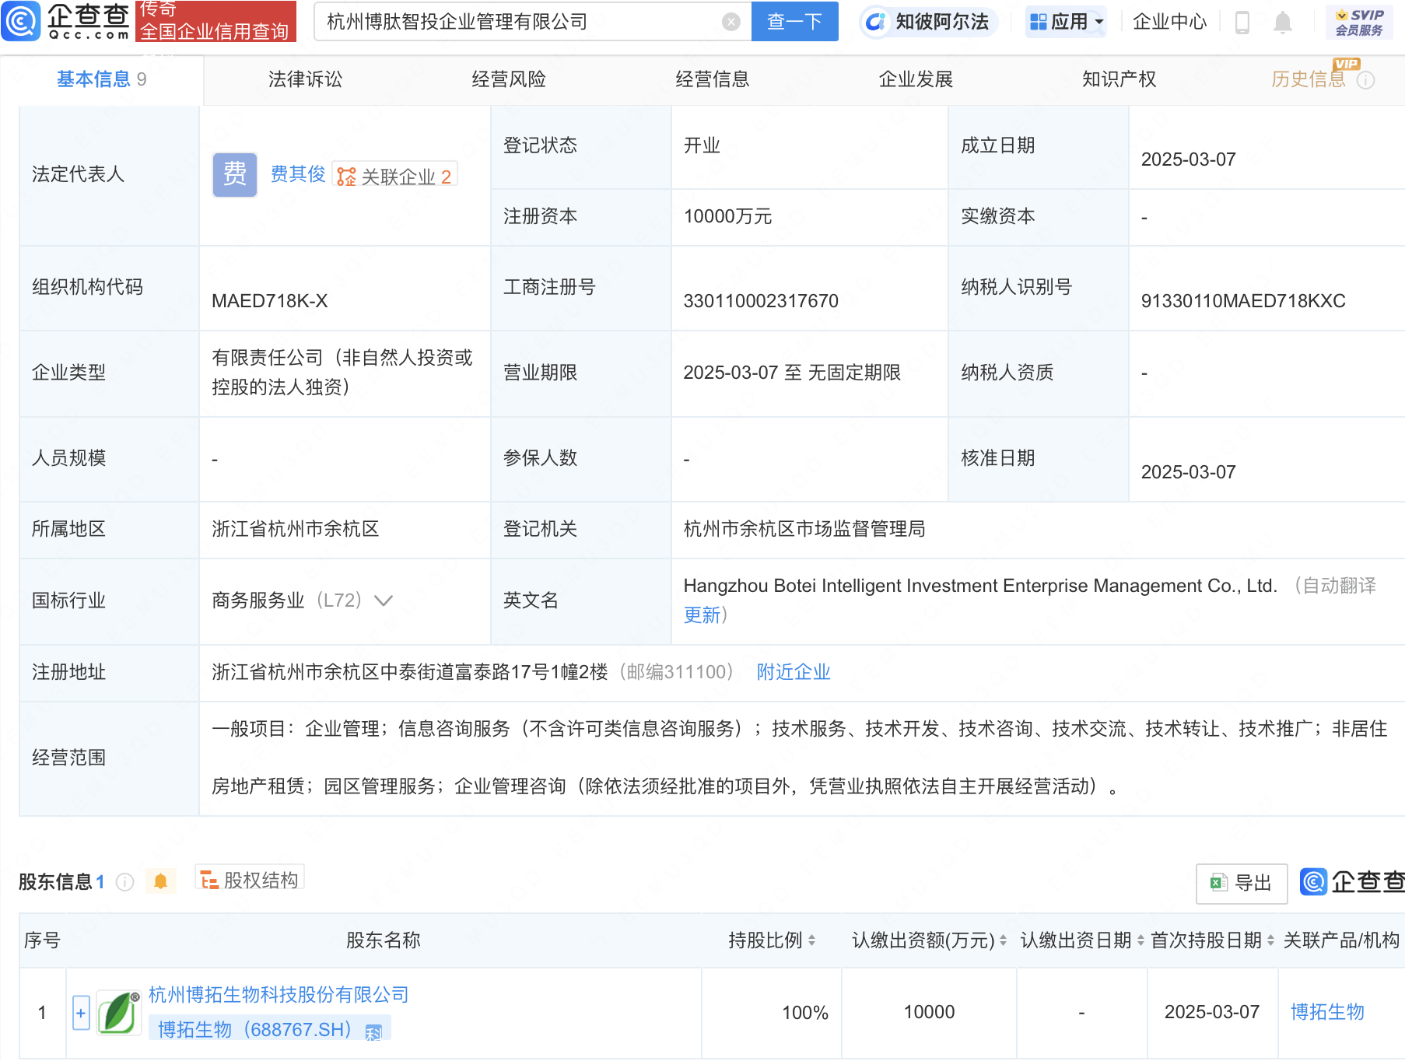The height and width of the screenshot is (1061, 1405).
Task: Click the 查一下 search button
Action: 795,22
